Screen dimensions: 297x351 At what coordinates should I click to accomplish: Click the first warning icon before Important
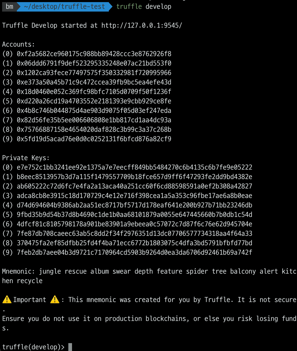[7, 300]
